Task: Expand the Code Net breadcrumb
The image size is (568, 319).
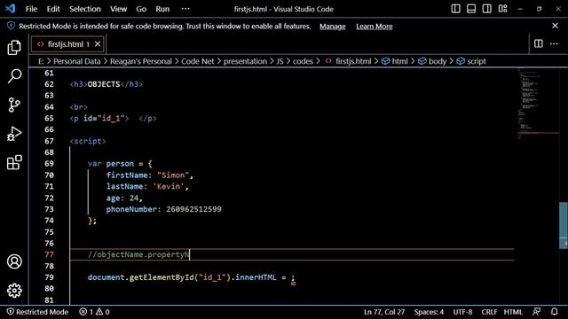Action: coord(197,61)
